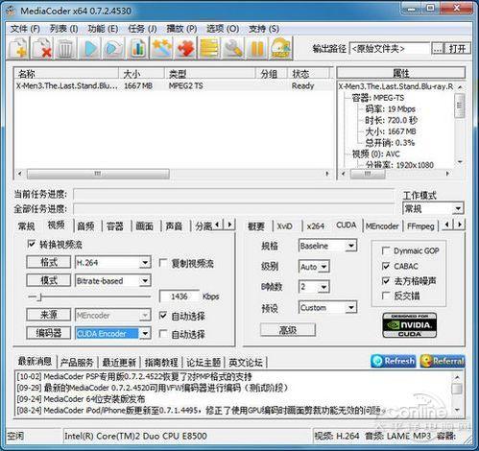Toggle 转换视频流 checkbox
Image resolution: width=479 pixels, height=451 pixels.
[32, 244]
